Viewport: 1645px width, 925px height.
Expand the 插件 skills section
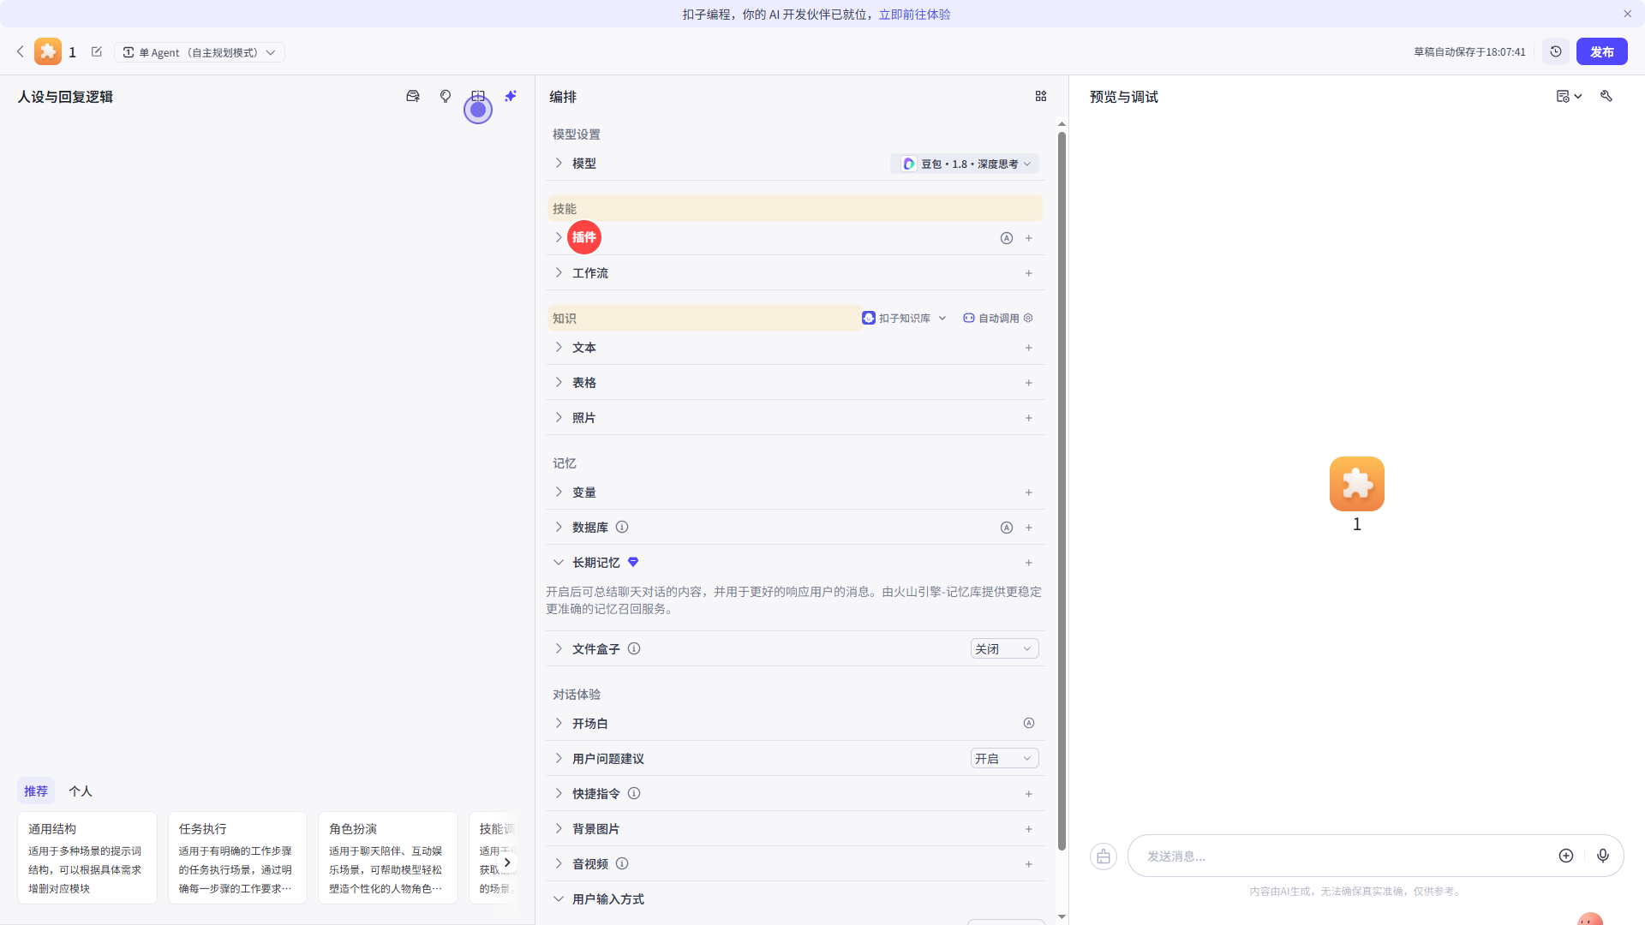pyautogui.click(x=558, y=237)
